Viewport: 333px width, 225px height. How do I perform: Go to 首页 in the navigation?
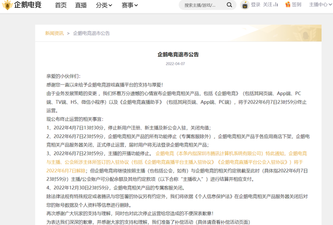point(61,5)
